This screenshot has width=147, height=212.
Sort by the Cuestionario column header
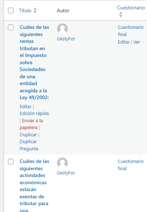[131, 8]
